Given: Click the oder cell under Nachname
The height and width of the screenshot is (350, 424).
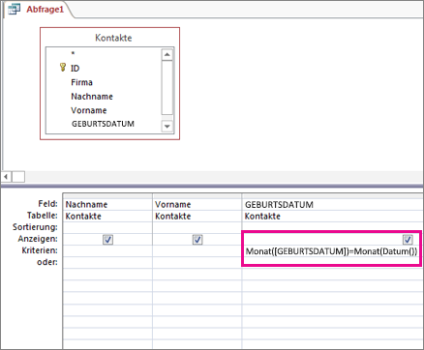Looking at the screenshot, I should 107,262.
